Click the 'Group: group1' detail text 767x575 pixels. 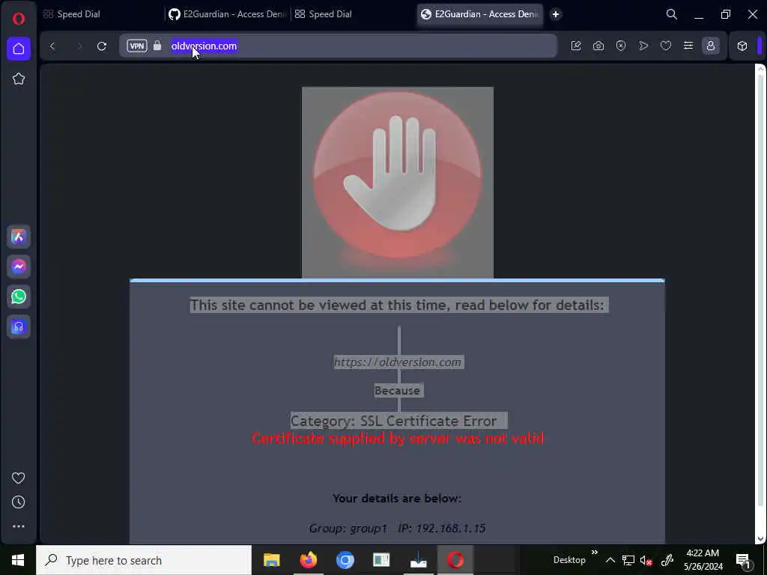[x=348, y=529]
